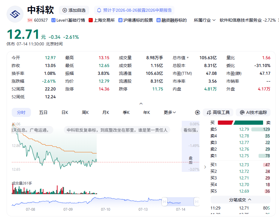Click the 上海交易所 flag icon

[x=91, y=20]
